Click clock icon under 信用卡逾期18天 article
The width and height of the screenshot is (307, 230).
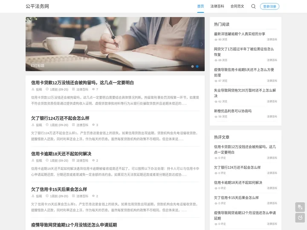(x=47, y=161)
